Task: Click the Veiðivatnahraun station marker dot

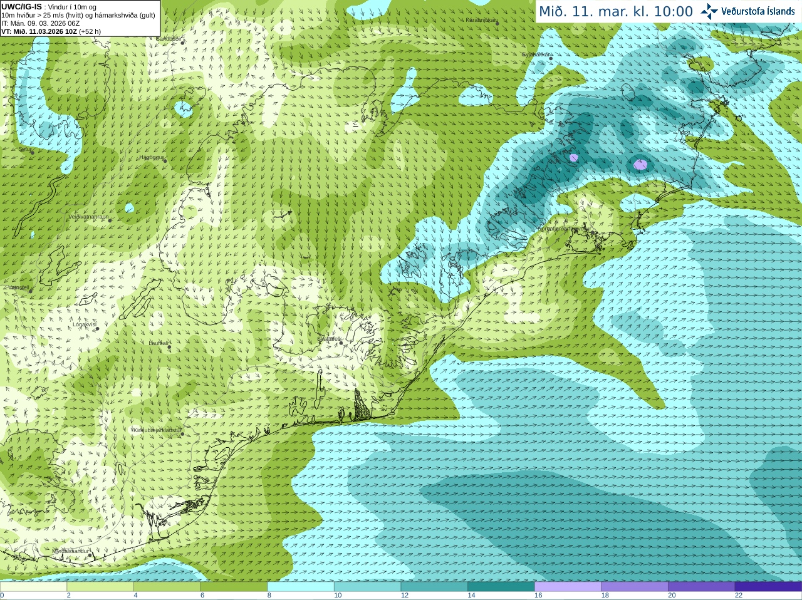Action: 110,220
